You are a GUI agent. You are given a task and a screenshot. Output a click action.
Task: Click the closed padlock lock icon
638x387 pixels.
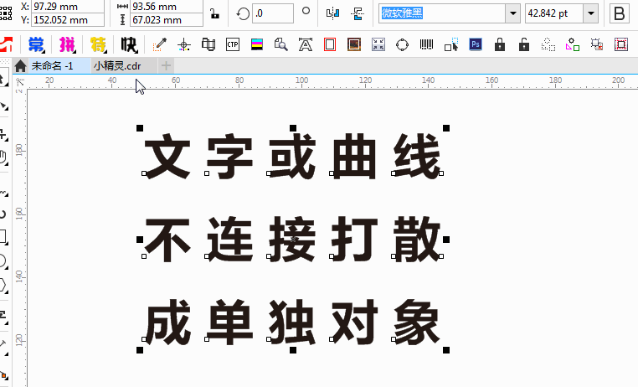click(500, 44)
